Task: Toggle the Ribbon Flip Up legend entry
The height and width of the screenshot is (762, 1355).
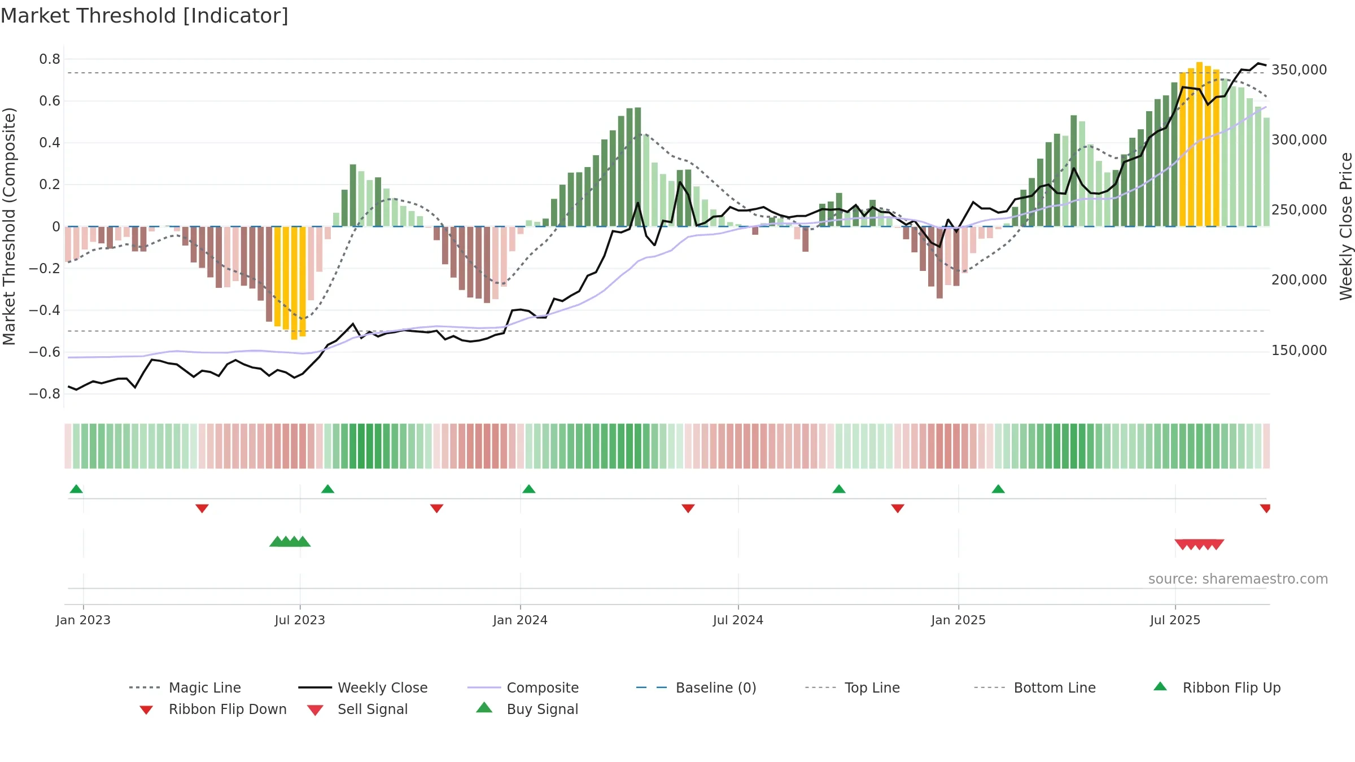Action: 1217,687
